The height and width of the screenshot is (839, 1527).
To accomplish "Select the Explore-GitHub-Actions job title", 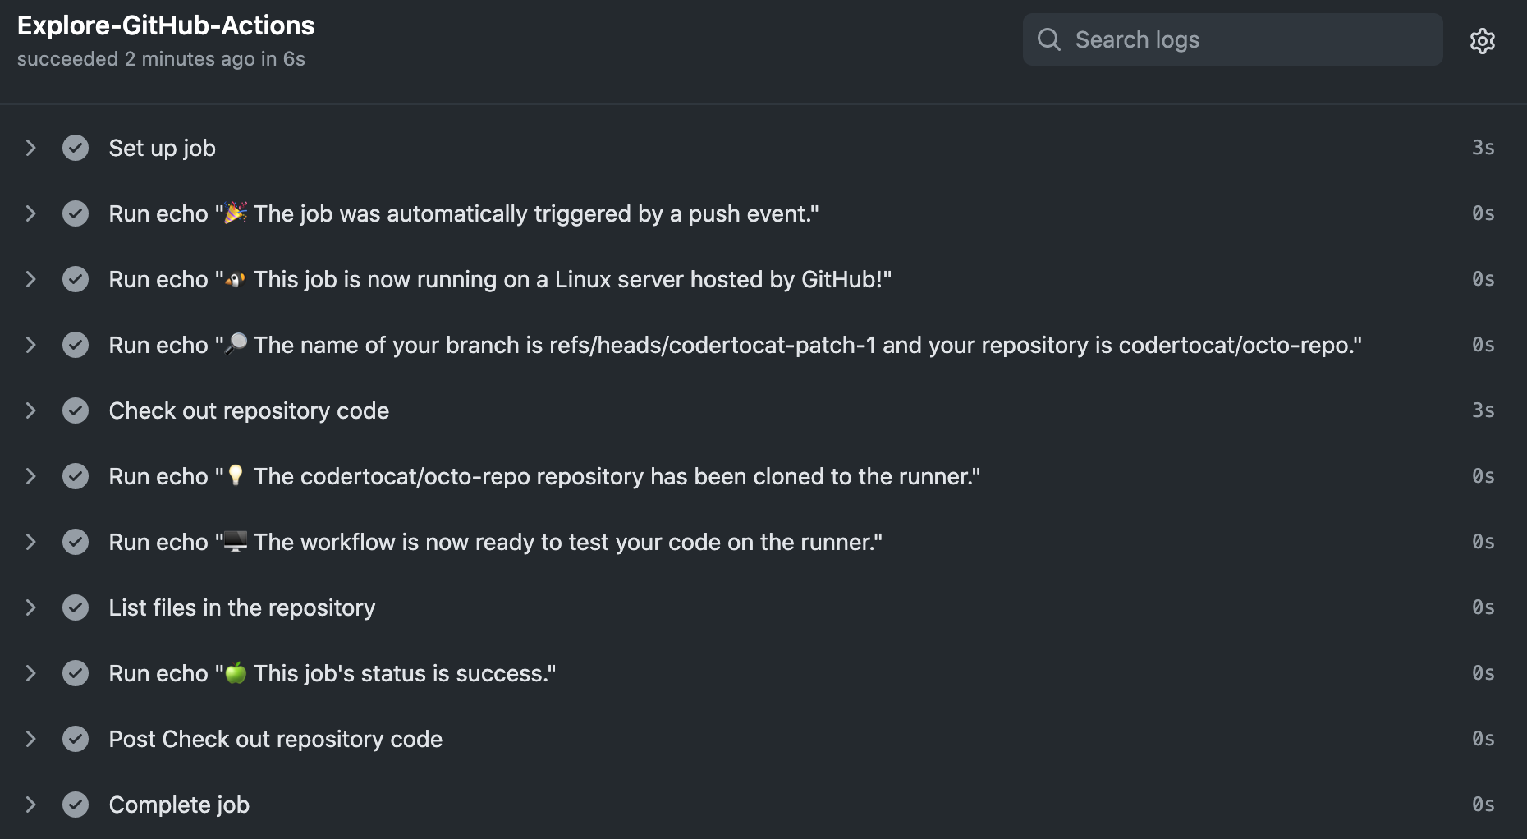I will click(x=165, y=25).
